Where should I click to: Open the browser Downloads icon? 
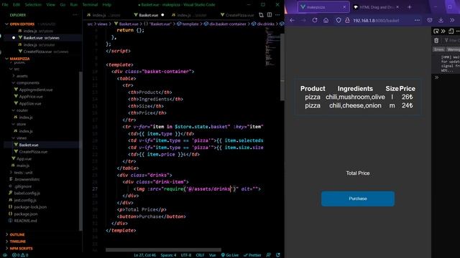coord(441,20)
